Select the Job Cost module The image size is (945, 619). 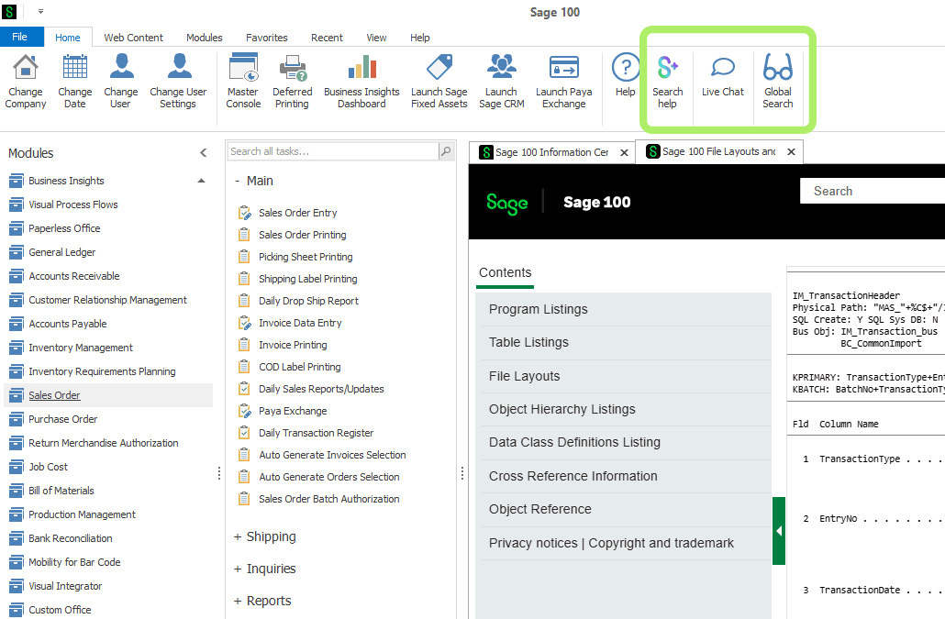49,467
